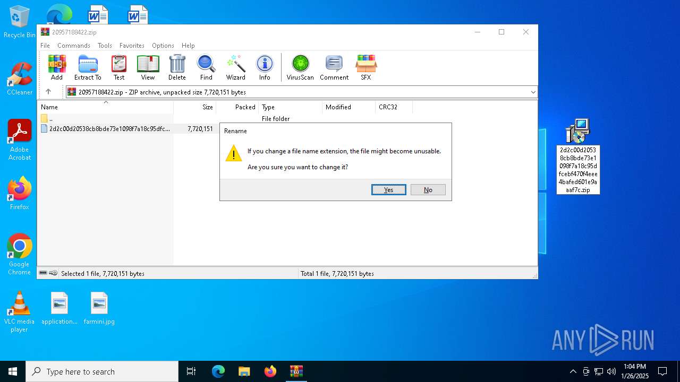The height and width of the screenshot is (382, 680).
Task: Click No in the Rename dialog
Action: (428, 189)
